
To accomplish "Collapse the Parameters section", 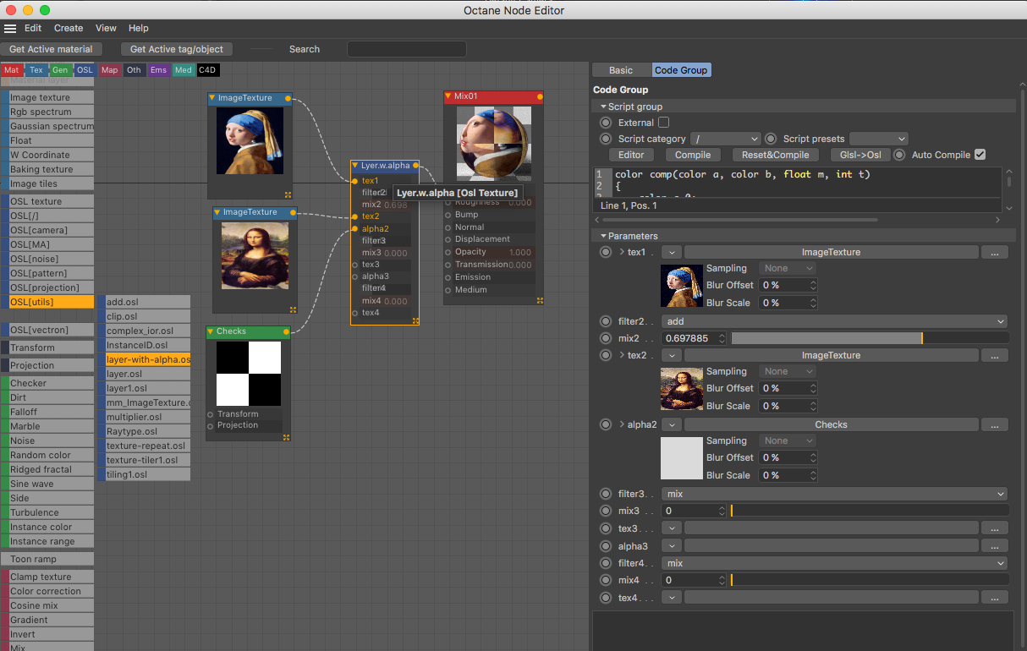I will pos(603,236).
